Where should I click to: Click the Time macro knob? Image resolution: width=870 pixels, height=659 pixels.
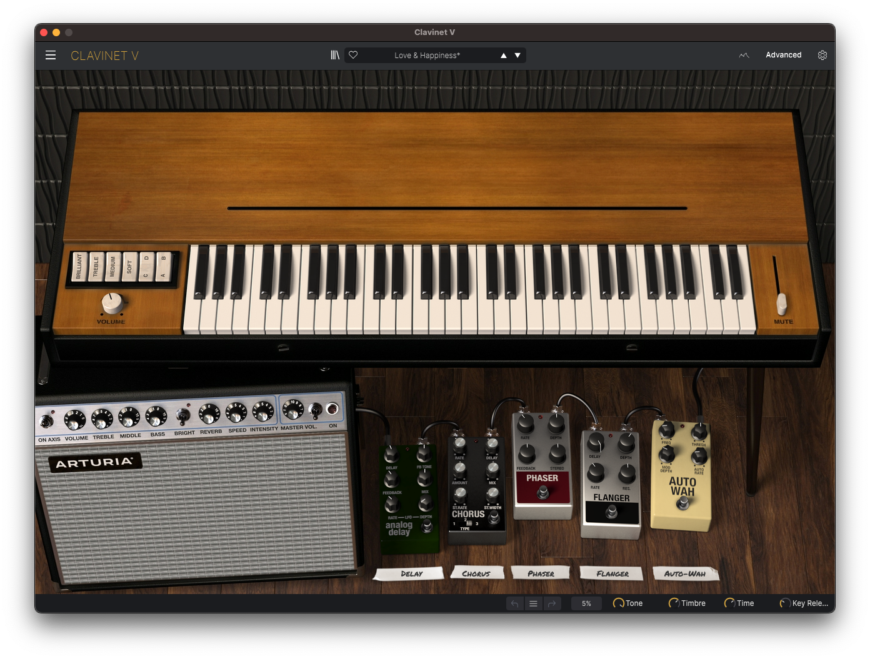(x=730, y=603)
